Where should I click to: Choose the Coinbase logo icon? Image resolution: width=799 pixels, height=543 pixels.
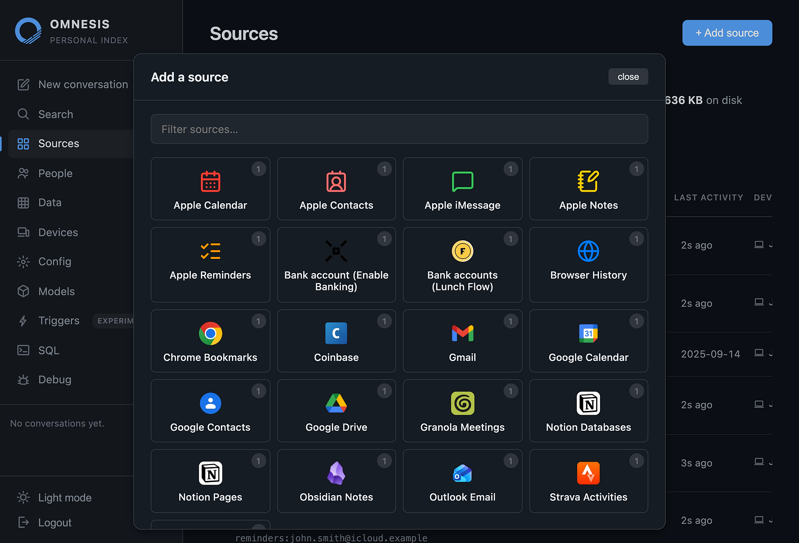tap(336, 333)
